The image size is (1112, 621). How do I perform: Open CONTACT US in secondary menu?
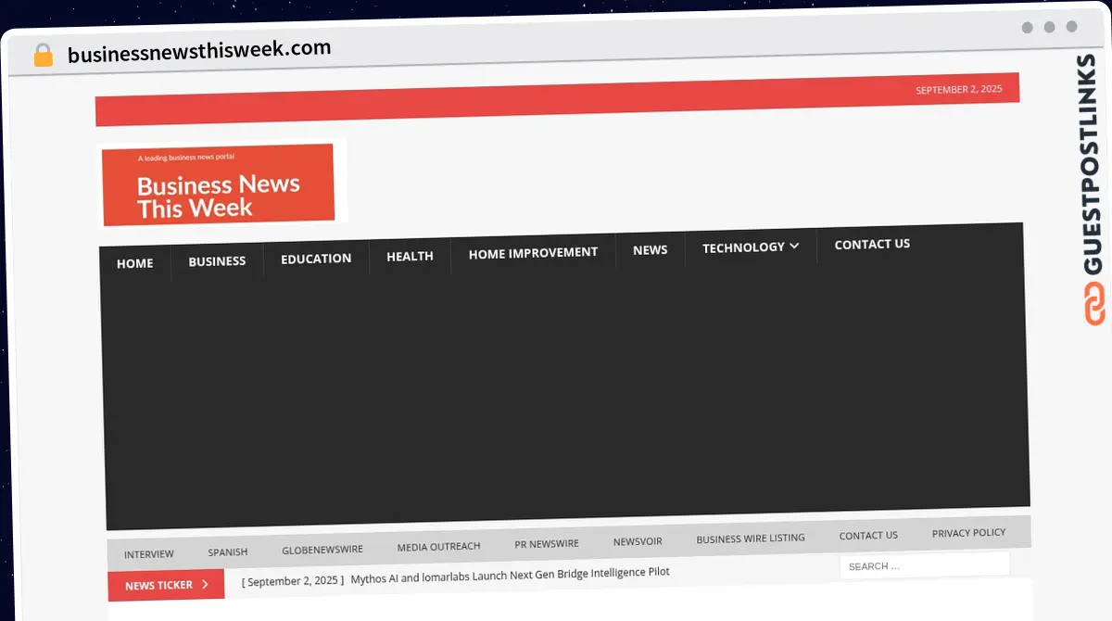[868, 535]
